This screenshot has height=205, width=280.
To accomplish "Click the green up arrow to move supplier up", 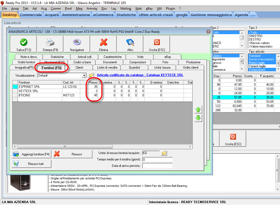I will 198,110.
